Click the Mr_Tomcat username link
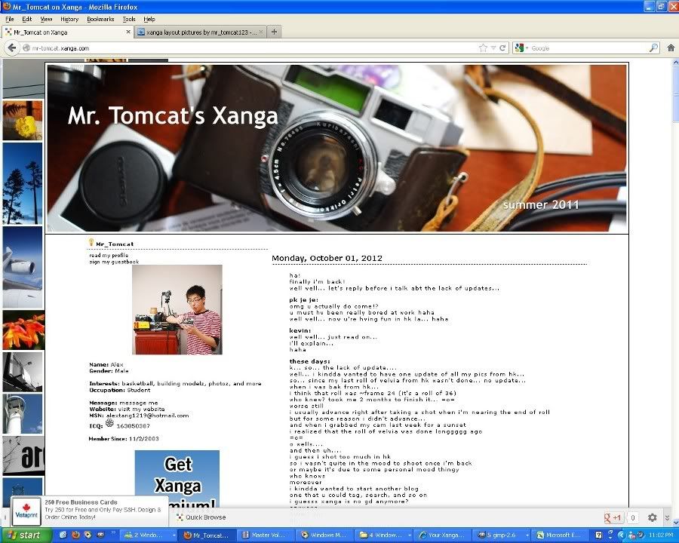The height and width of the screenshot is (543, 679). click(115, 244)
